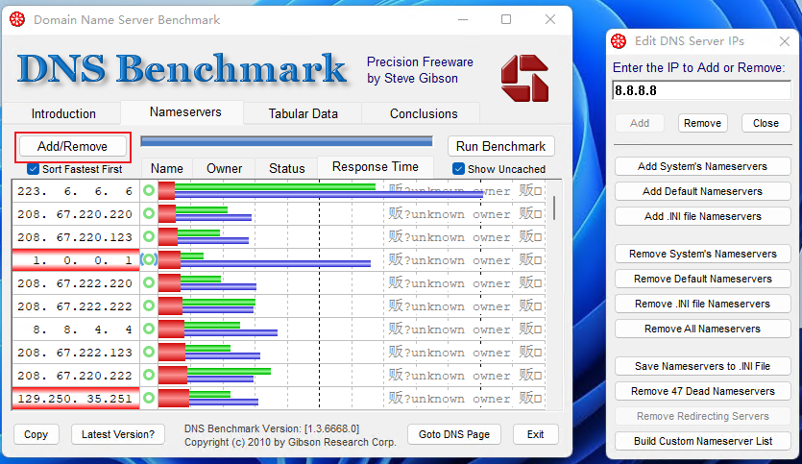Image resolution: width=802 pixels, height=464 pixels.
Task: Click the DNS Benchmark title bar icon
Action: (16, 19)
